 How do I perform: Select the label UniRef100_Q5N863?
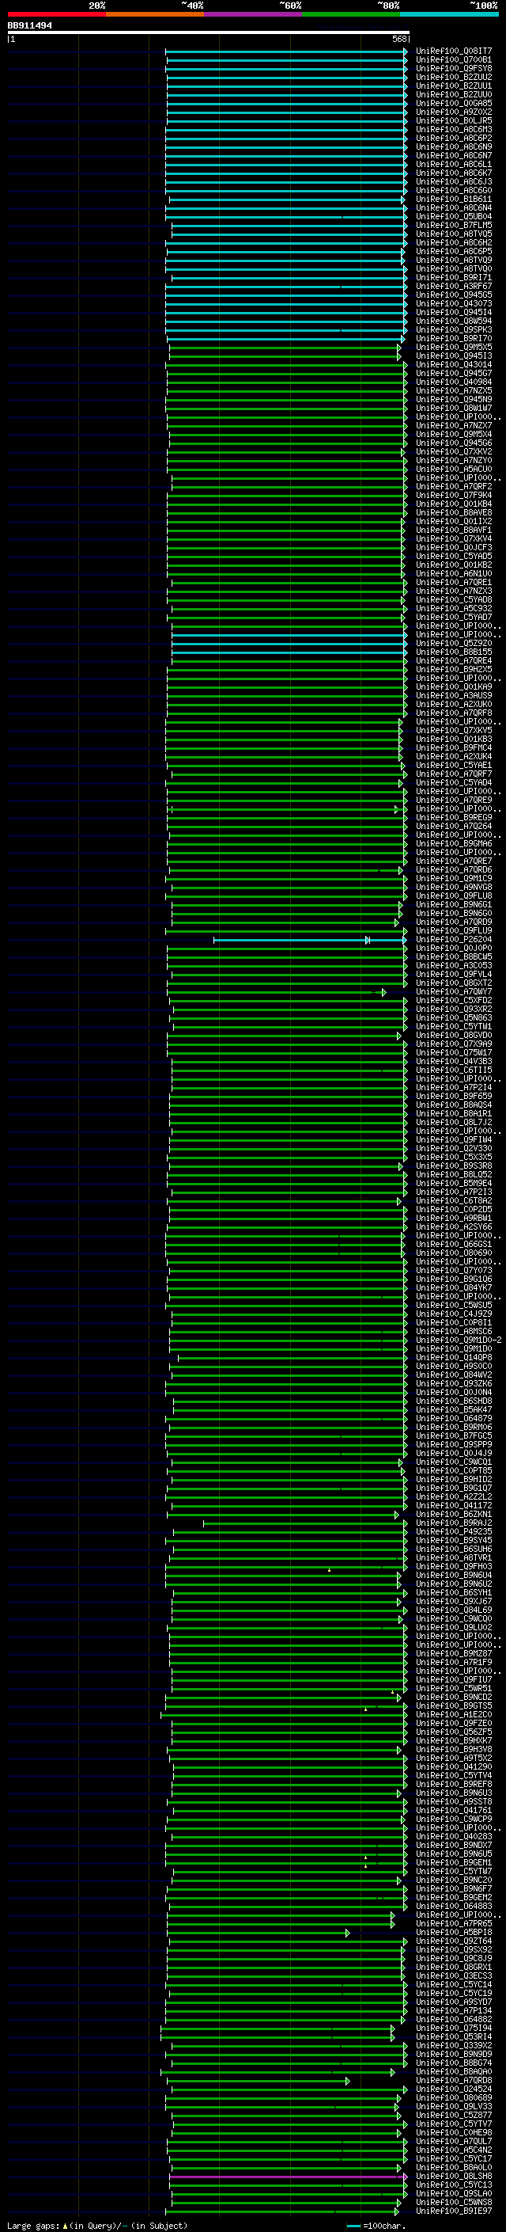[453, 1017]
